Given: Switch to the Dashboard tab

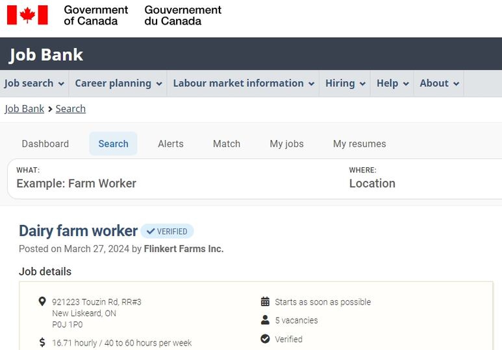Looking at the screenshot, I should (45, 144).
